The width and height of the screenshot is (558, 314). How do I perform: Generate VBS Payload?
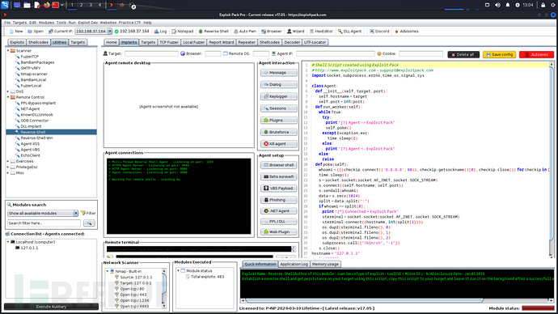[279, 188]
